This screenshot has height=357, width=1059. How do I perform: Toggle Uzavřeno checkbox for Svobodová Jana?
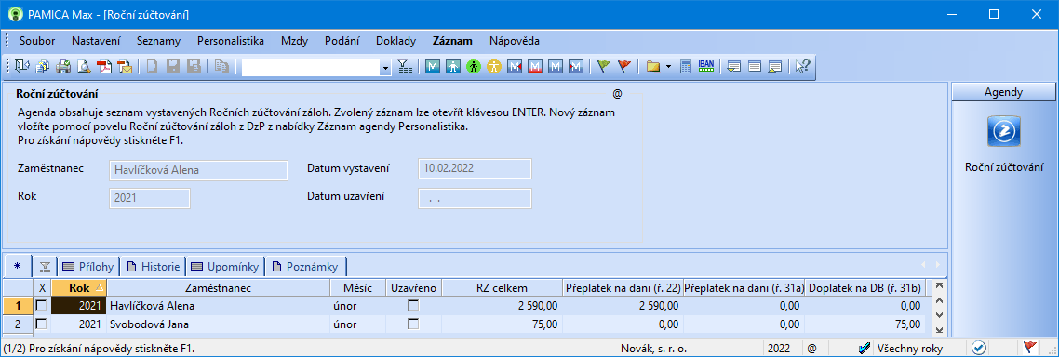click(x=413, y=324)
